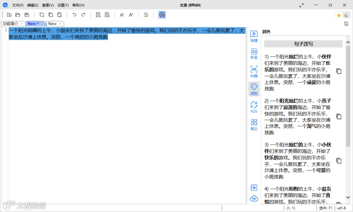
Task: Click the suggestion panel scroll down arrow
Action: pos(348,197)
